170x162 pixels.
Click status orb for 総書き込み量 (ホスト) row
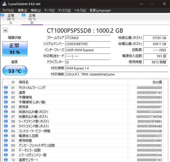[x=6, y=116]
